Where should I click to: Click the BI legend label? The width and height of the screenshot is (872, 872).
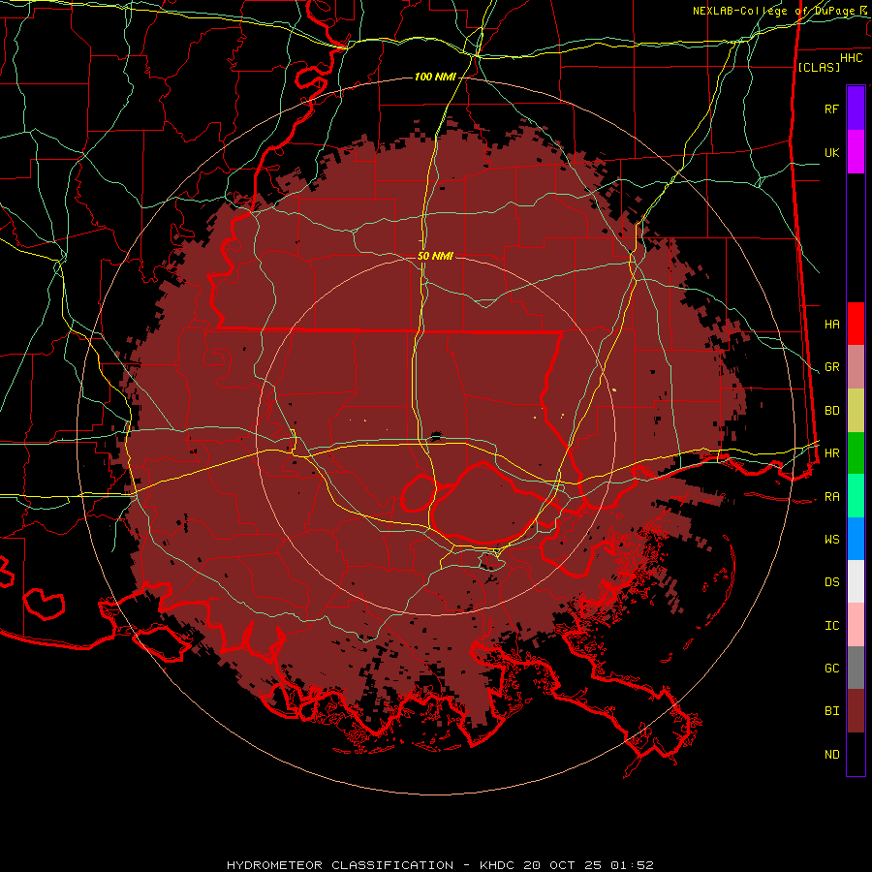click(831, 711)
